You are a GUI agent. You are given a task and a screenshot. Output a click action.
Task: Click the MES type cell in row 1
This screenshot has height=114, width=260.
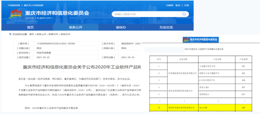coord(244,66)
